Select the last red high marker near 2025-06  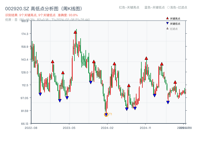pos(175,82)
